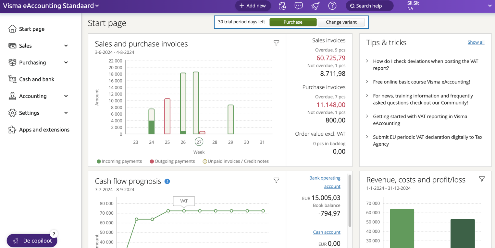Image resolution: width=495 pixels, height=248 pixels.
Task: Open Show all tips link
Action: 476,42
